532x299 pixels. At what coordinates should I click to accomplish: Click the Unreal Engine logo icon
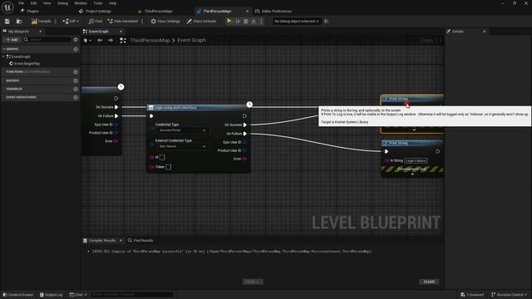(7, 7)
